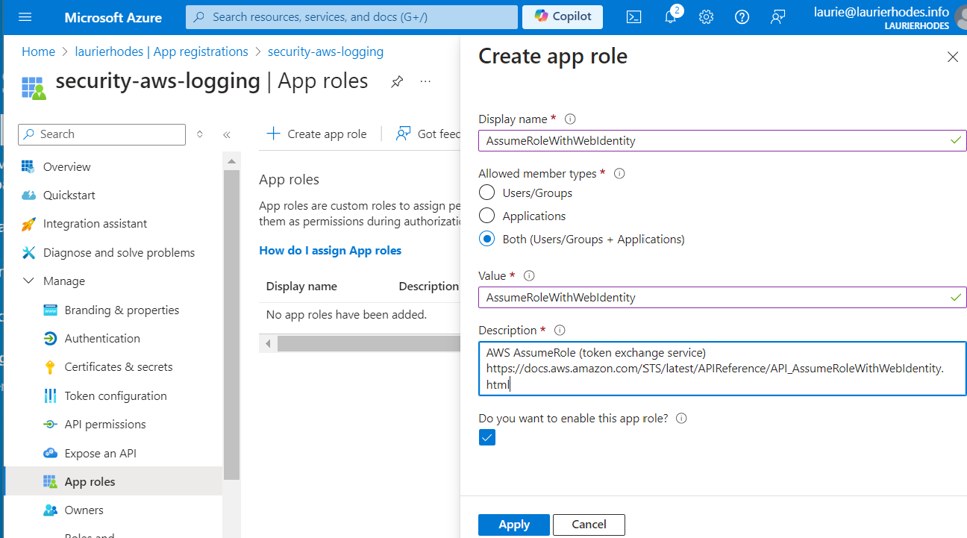Image resolution: width=967 pixels, height=538 pixels.
Task: Click the info icon next to Description
Action: pyautogui.click(x=560, y=330)
